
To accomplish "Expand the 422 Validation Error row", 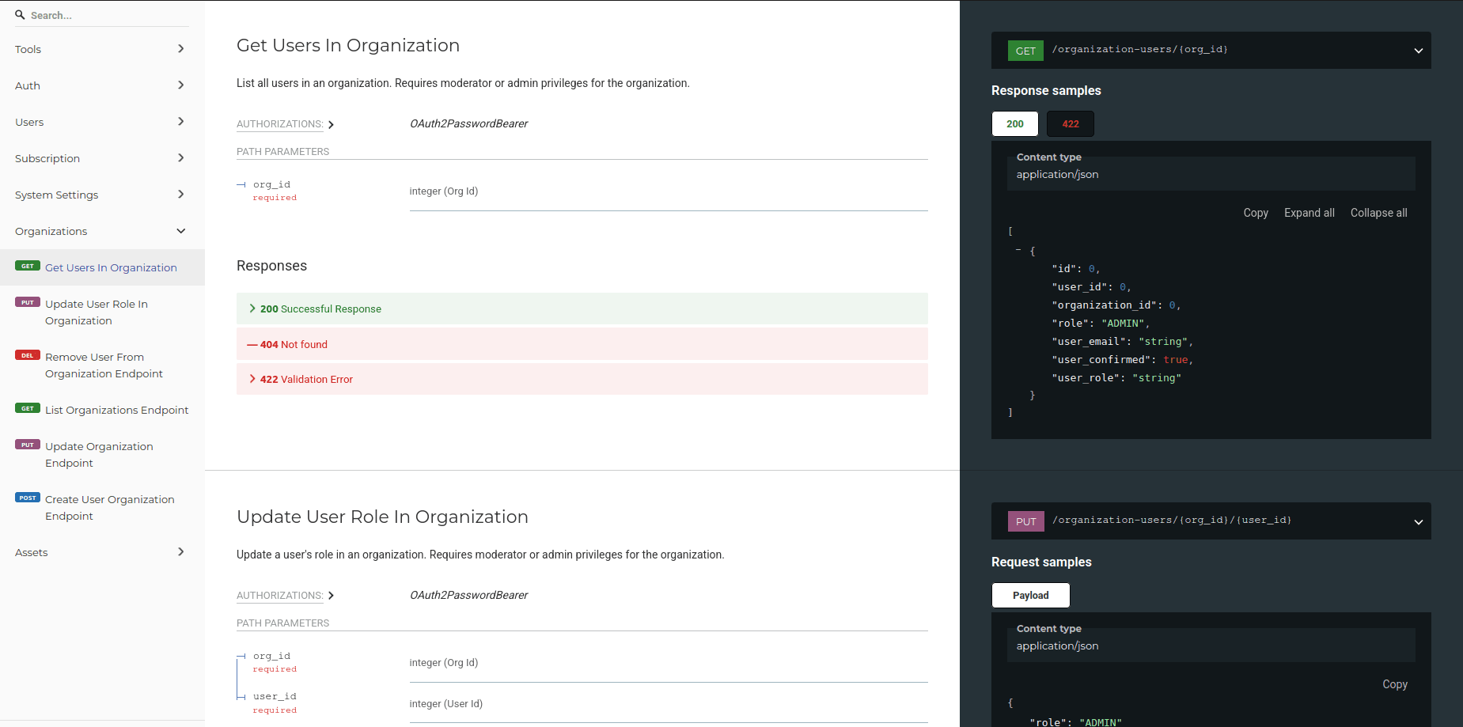I will click(x=306, y=379).
